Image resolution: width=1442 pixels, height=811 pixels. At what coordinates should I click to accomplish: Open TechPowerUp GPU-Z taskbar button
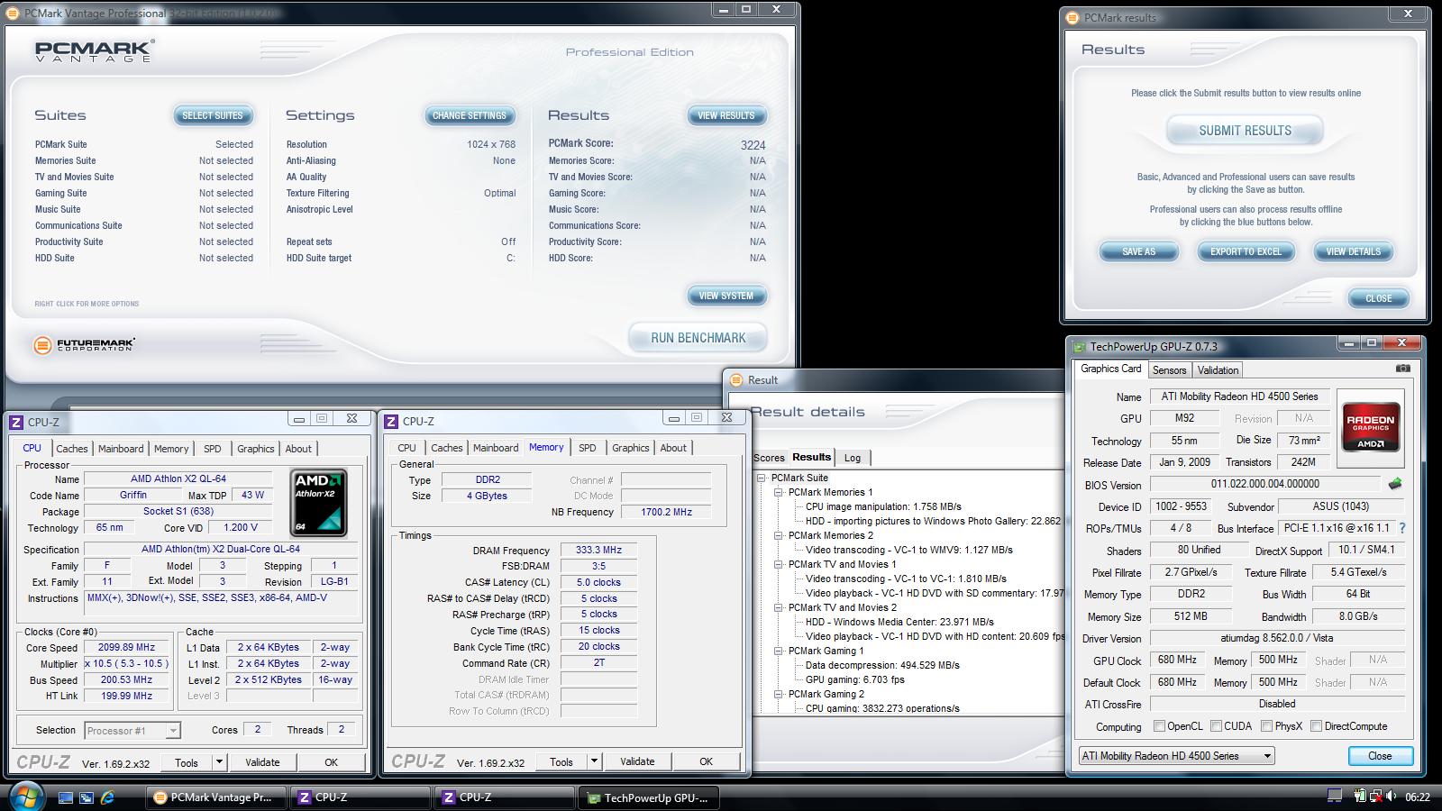(x=649, y=797)
